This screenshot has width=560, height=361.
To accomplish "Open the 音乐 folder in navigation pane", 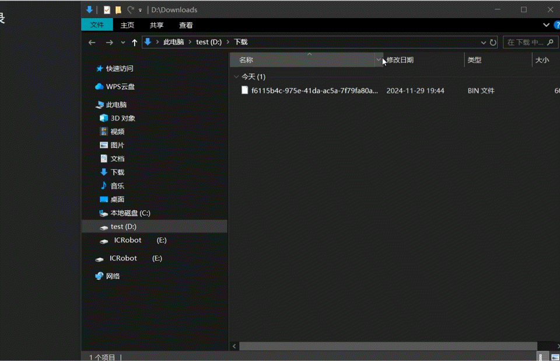I will click(117, 186).
